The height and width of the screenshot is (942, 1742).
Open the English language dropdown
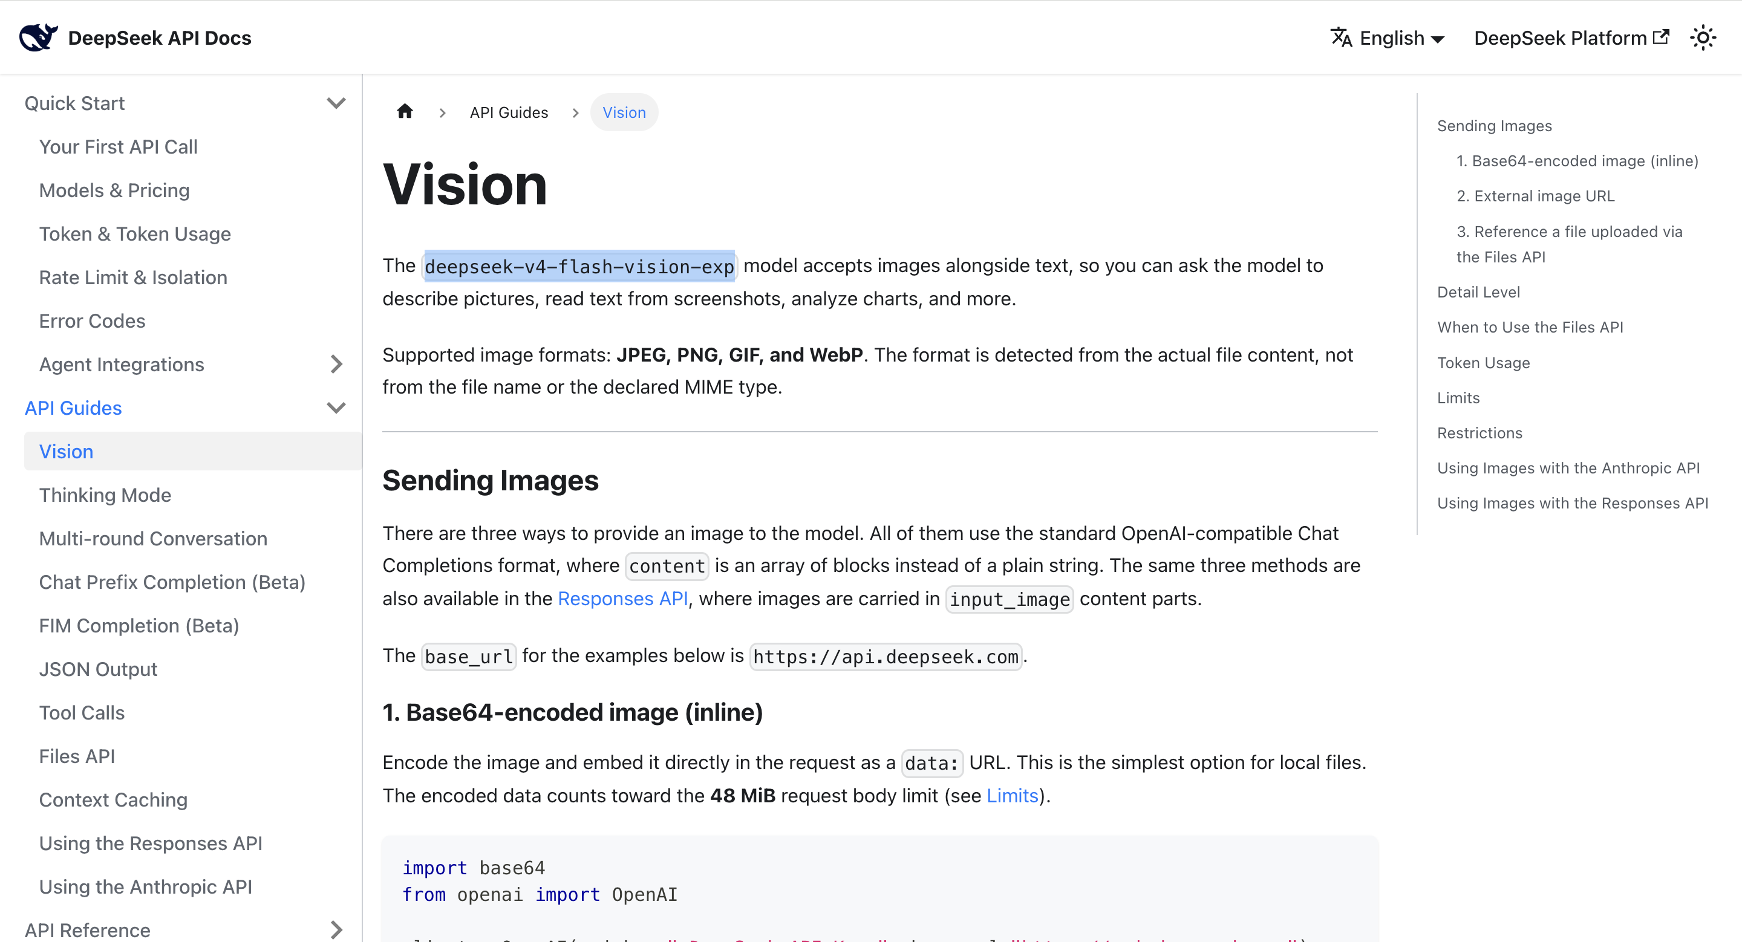[1388, 38]
